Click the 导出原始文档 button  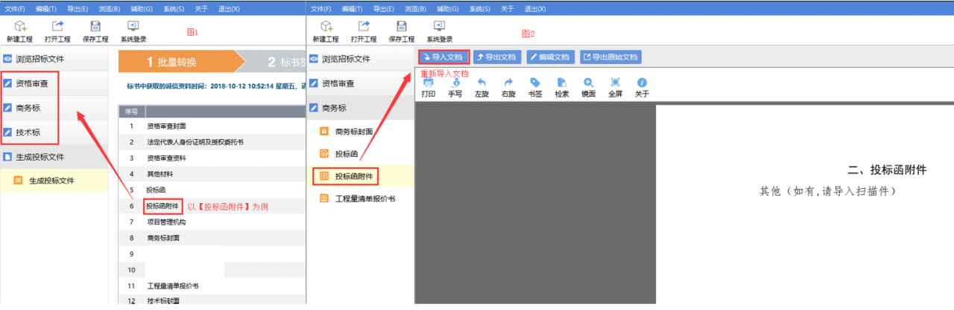610,56
